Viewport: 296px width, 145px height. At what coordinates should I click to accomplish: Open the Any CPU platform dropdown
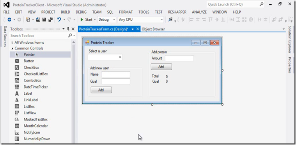coord(162,19)
